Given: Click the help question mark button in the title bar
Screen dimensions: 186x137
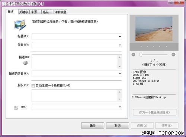Looking at the screenshot, I should pyautogui.click(x=171, y=2).
